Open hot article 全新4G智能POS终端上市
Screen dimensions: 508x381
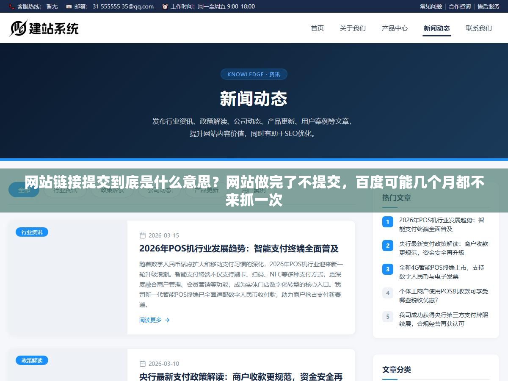442,272
